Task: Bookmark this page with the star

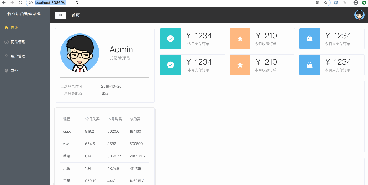Action: 326,3
